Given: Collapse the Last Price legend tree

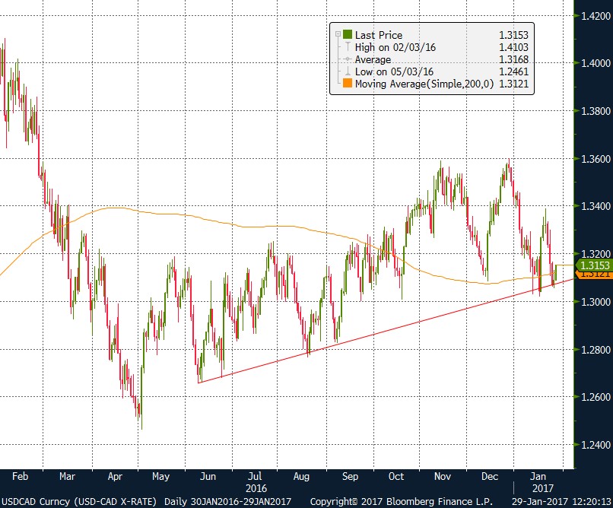Looking at the screenshot, I should coord(336,35).
